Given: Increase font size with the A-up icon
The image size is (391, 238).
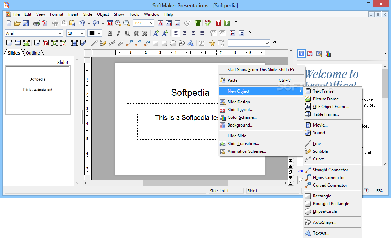Looking at the screenshot, I should [x=156, y=33].
